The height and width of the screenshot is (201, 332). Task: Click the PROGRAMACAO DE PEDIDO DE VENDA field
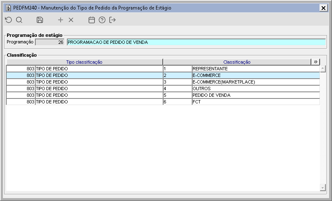coord(196,42)
